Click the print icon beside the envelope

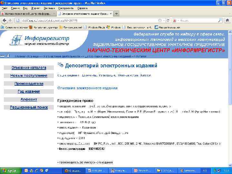point(8,56)
